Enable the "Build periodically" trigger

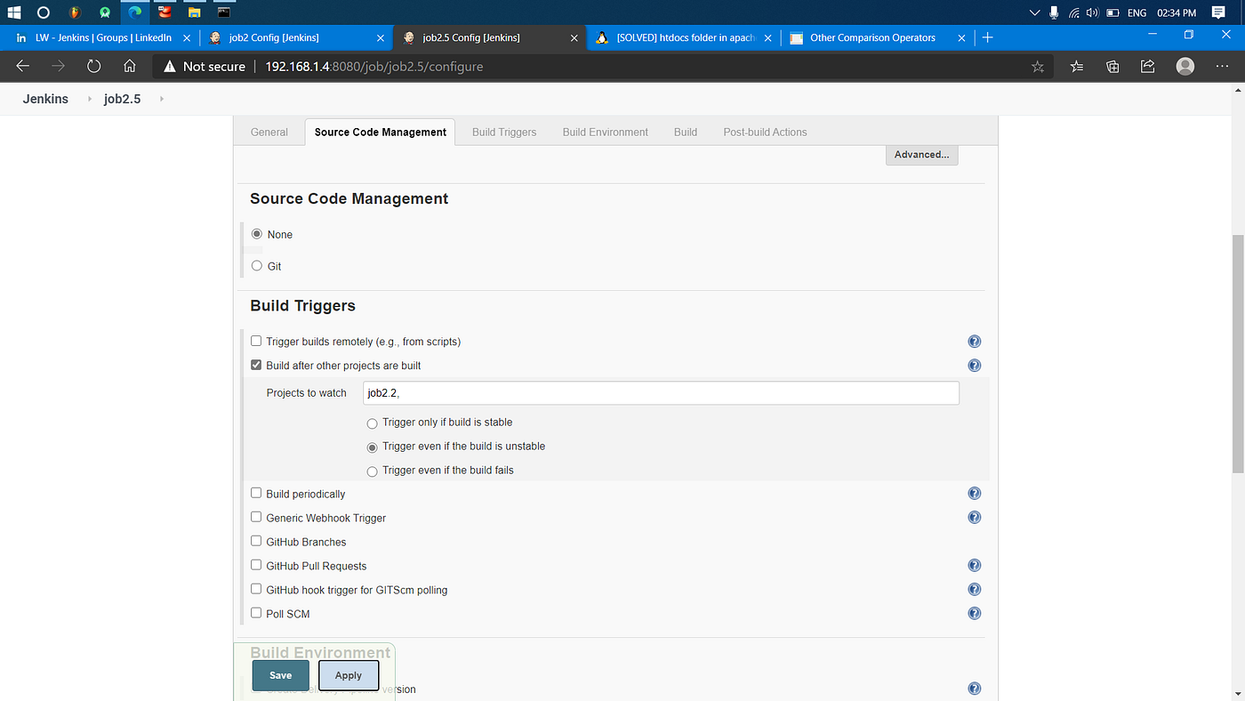(256, 494)
